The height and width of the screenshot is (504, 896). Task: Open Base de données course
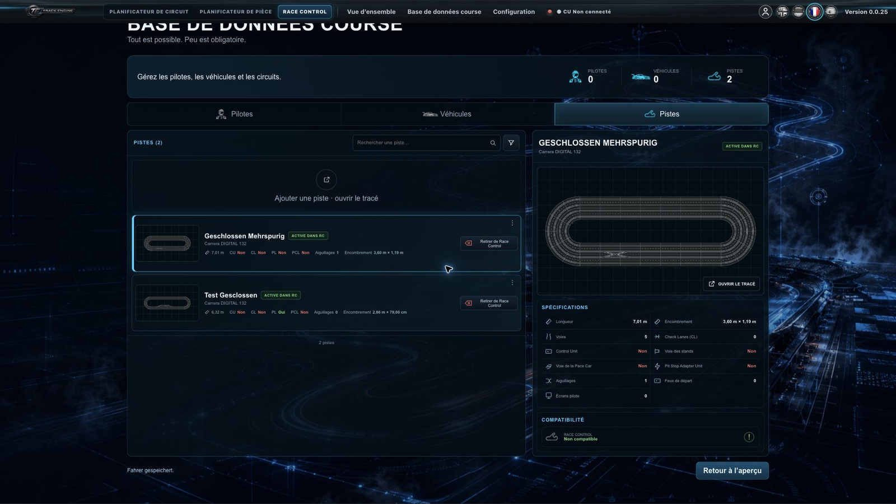[444, 12]
